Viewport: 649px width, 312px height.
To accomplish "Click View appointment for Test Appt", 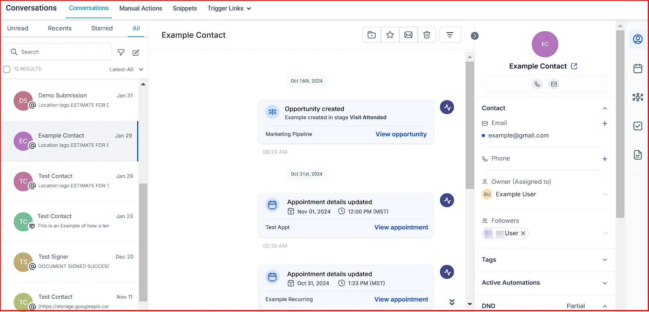I will [401, 227].
